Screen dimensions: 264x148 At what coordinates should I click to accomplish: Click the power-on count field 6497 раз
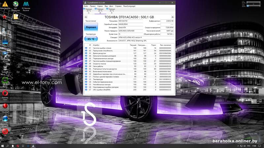coord(167,31)
